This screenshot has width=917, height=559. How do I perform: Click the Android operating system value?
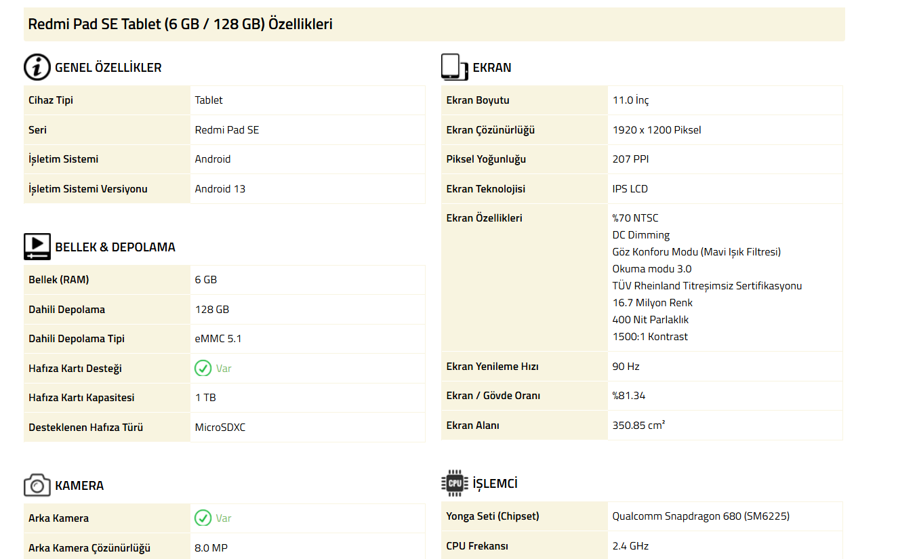tap(213, 159)
